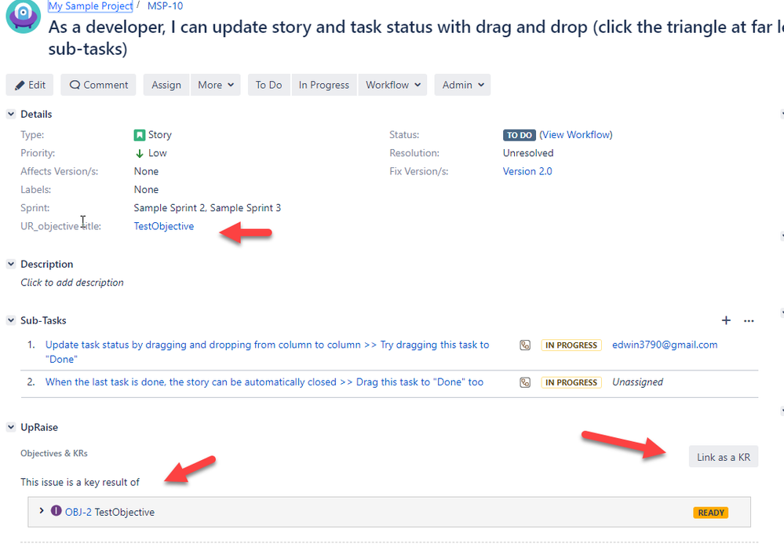Click the Affects Version/s 'None' value
This screenshot has height=544, width=784.
pyautogui.click(x=146, y=171)
